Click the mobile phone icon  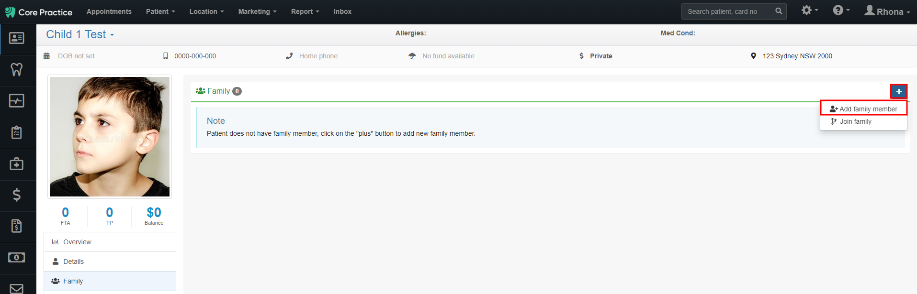(166, 56)
